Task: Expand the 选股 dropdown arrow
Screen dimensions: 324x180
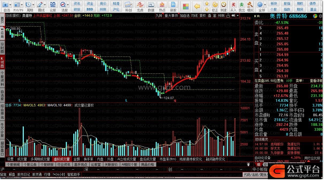Action: point(68,5)
